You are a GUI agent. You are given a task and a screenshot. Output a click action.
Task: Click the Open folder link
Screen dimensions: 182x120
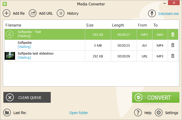(x=79, y=113)
